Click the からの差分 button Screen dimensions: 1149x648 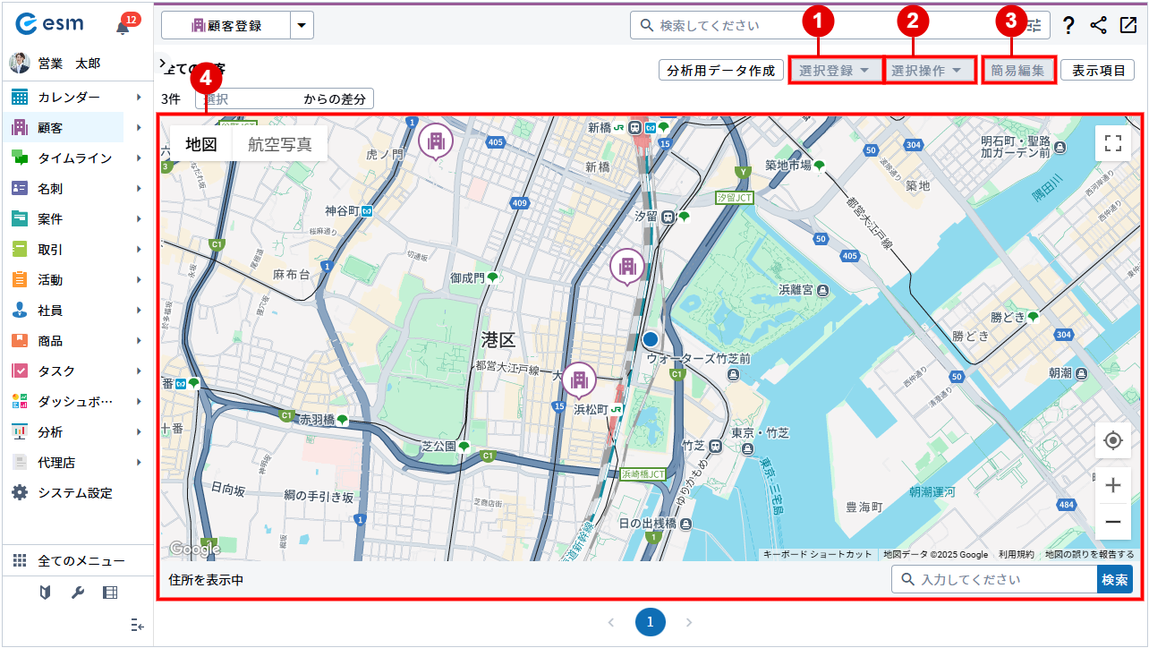point(335,99)
